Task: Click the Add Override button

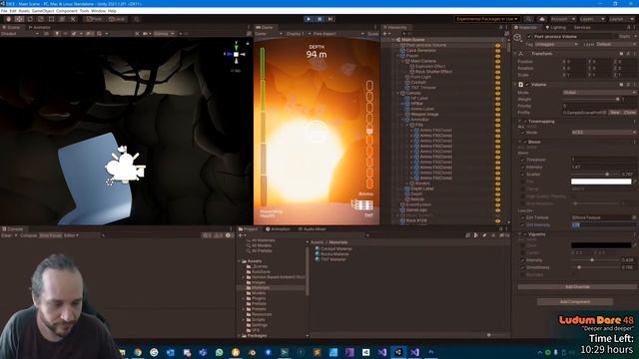Action: (x=577, y=286)
